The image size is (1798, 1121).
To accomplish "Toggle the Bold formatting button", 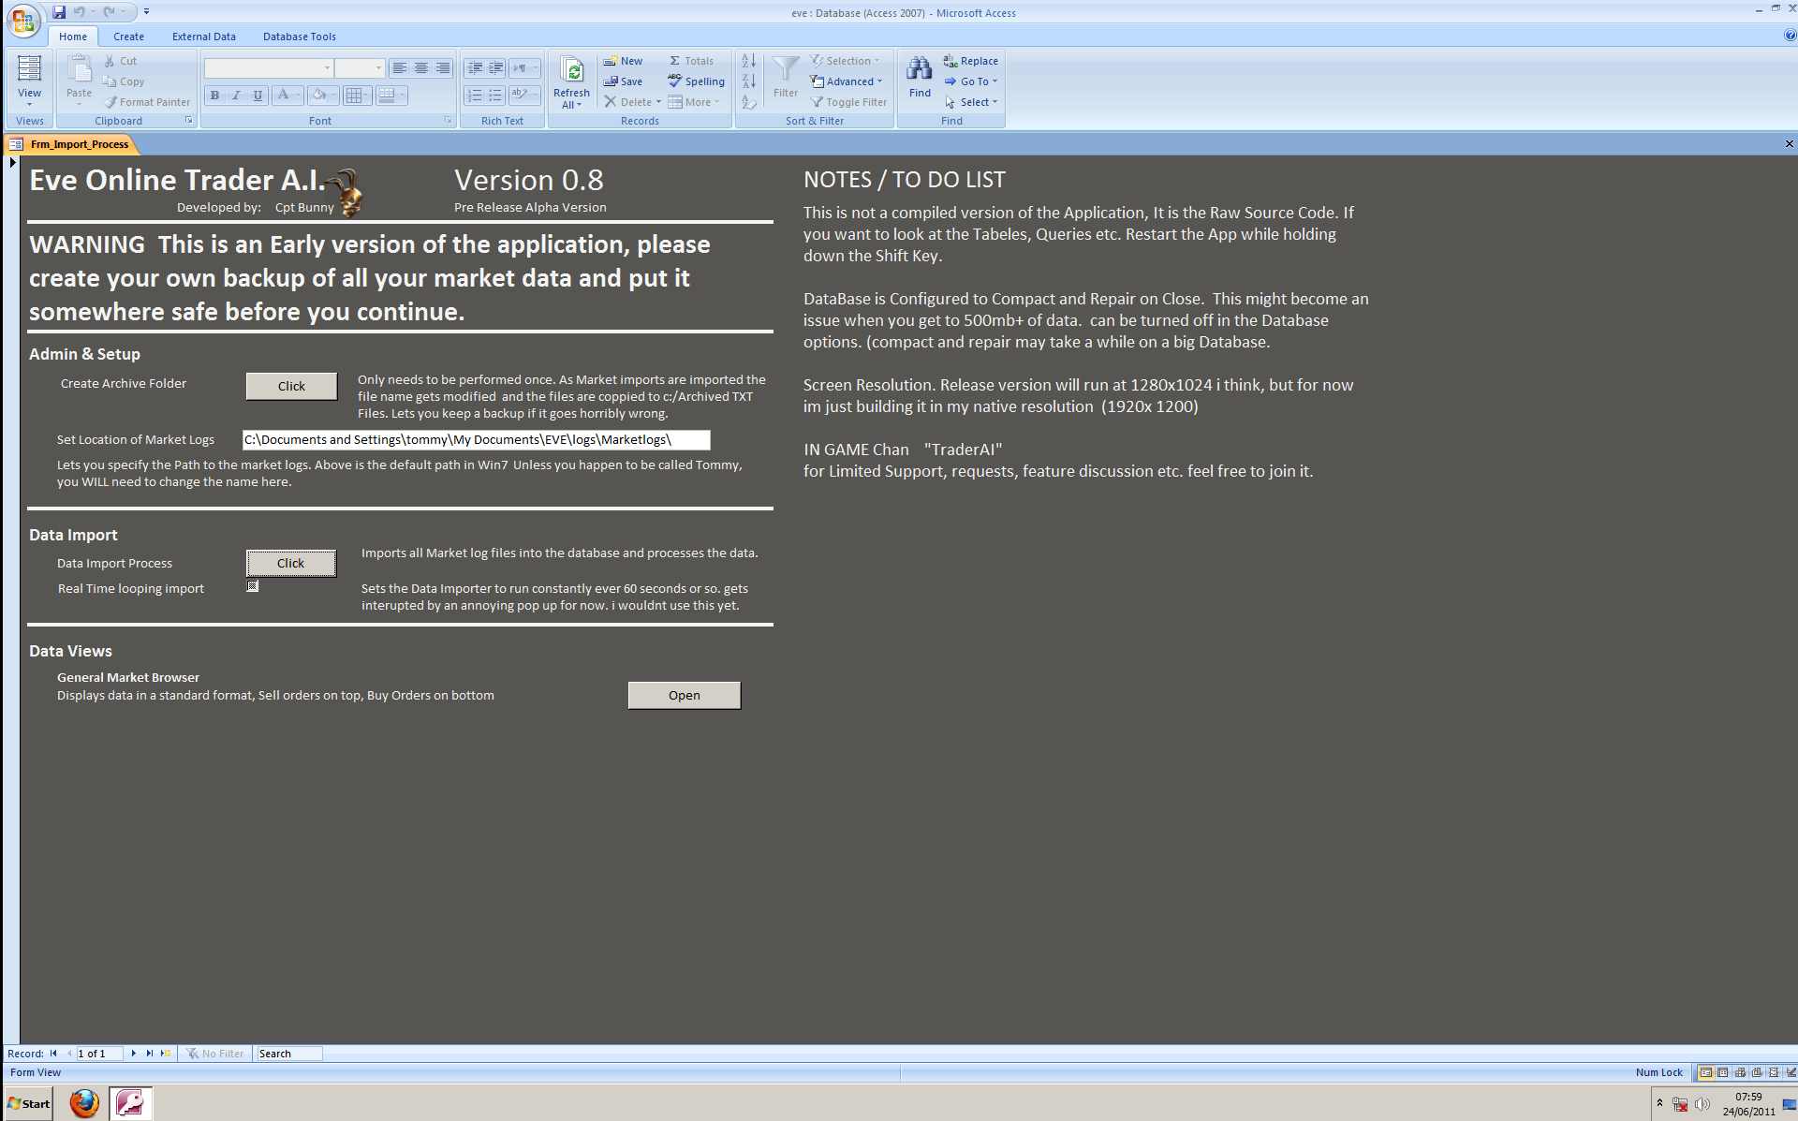I will click(214, 96).
